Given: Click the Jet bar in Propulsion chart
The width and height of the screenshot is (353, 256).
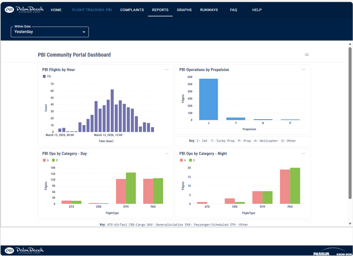Looking at the screenshot, I should tap(208, 99).
